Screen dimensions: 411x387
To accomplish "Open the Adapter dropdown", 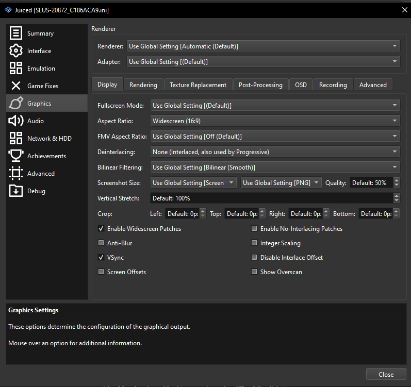I will click(x=263, y=61).
